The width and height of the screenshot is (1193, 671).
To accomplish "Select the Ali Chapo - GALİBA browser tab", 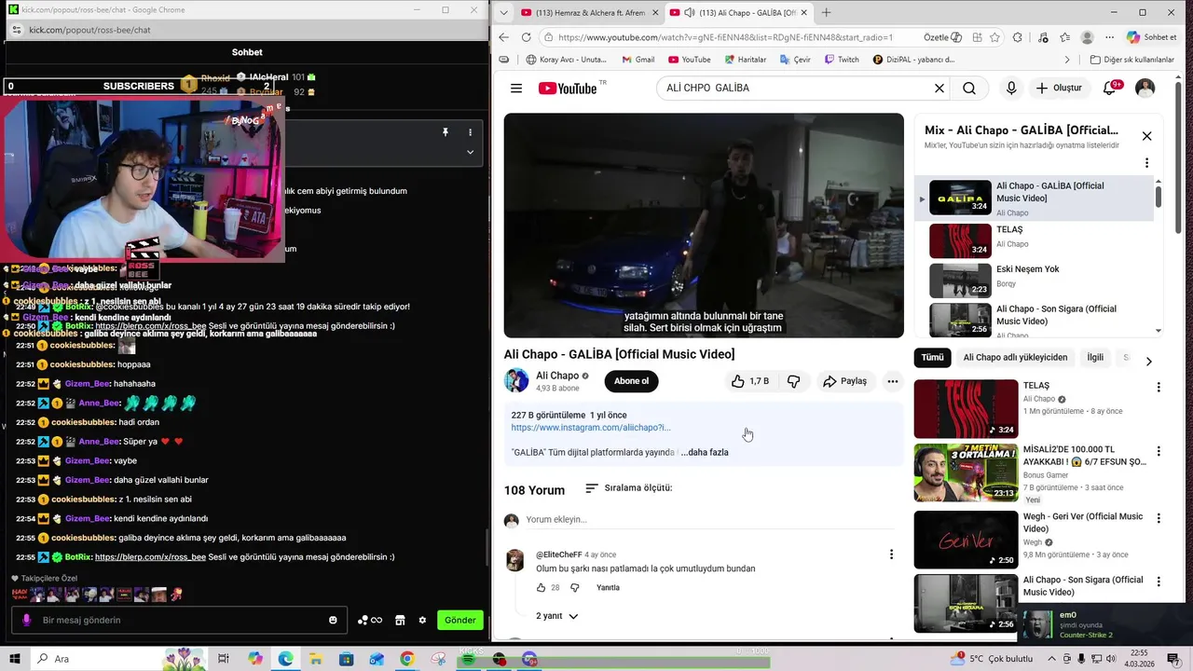I will [738, 12].
